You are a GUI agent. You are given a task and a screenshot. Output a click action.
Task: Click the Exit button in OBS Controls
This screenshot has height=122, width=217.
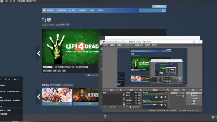(194, 104)
